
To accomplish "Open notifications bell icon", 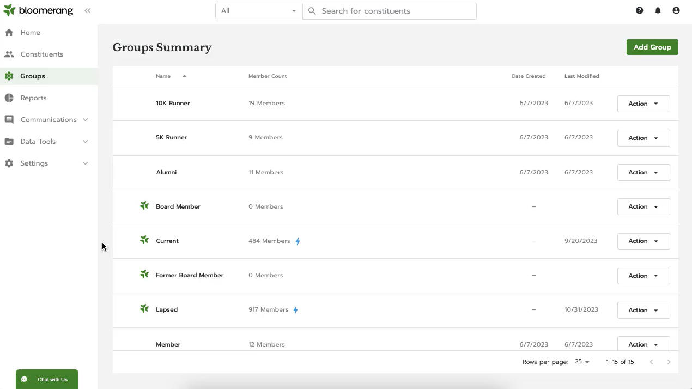I will tap(658, 10).
